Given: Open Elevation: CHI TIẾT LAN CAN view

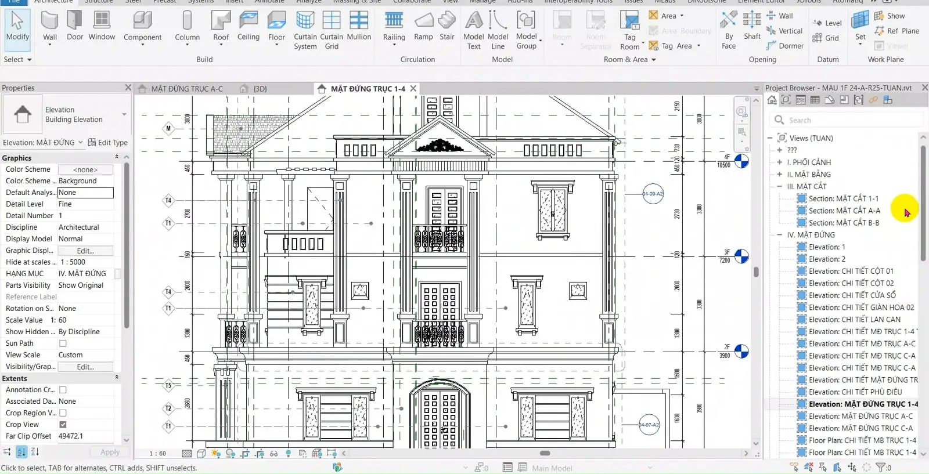Looking at the screenshot, I should point(854,320).
